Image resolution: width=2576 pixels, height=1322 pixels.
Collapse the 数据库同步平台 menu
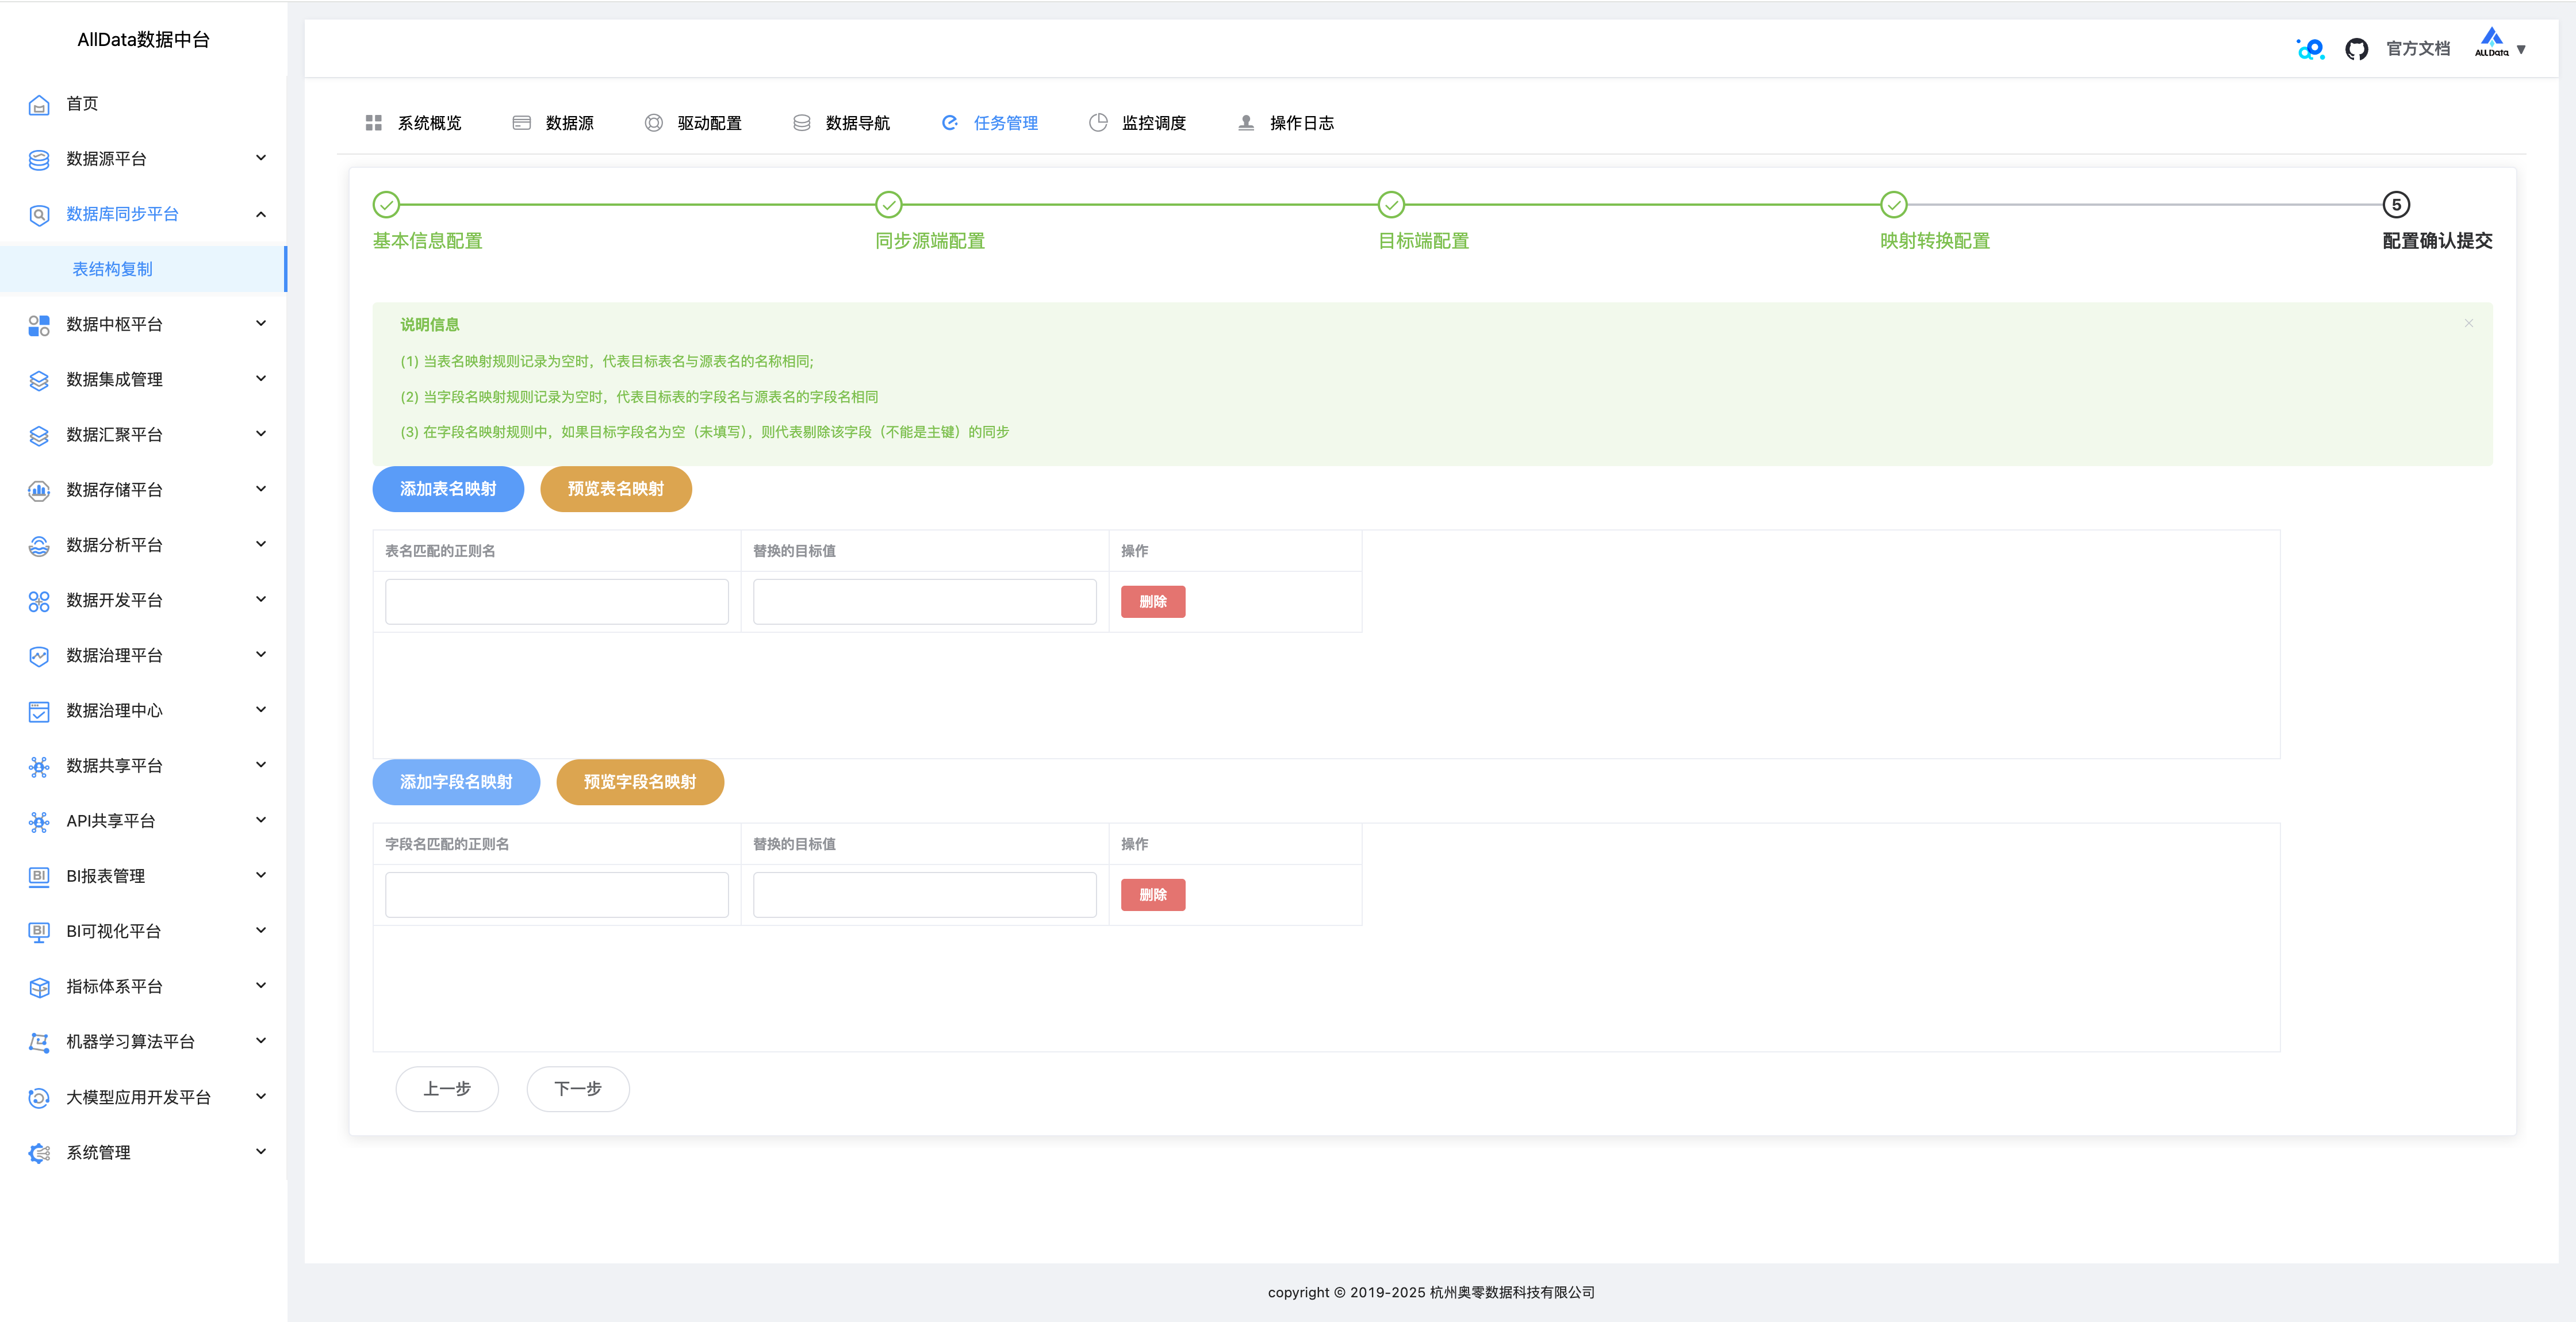point(261,214)
